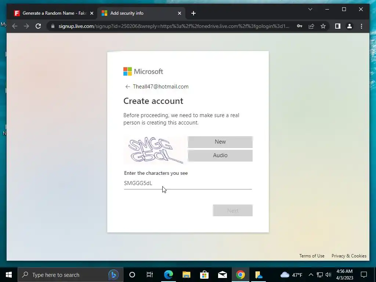Screen dimensions: 376x282
Task: Click the Microsoft logo
Action: coord(143,72)
